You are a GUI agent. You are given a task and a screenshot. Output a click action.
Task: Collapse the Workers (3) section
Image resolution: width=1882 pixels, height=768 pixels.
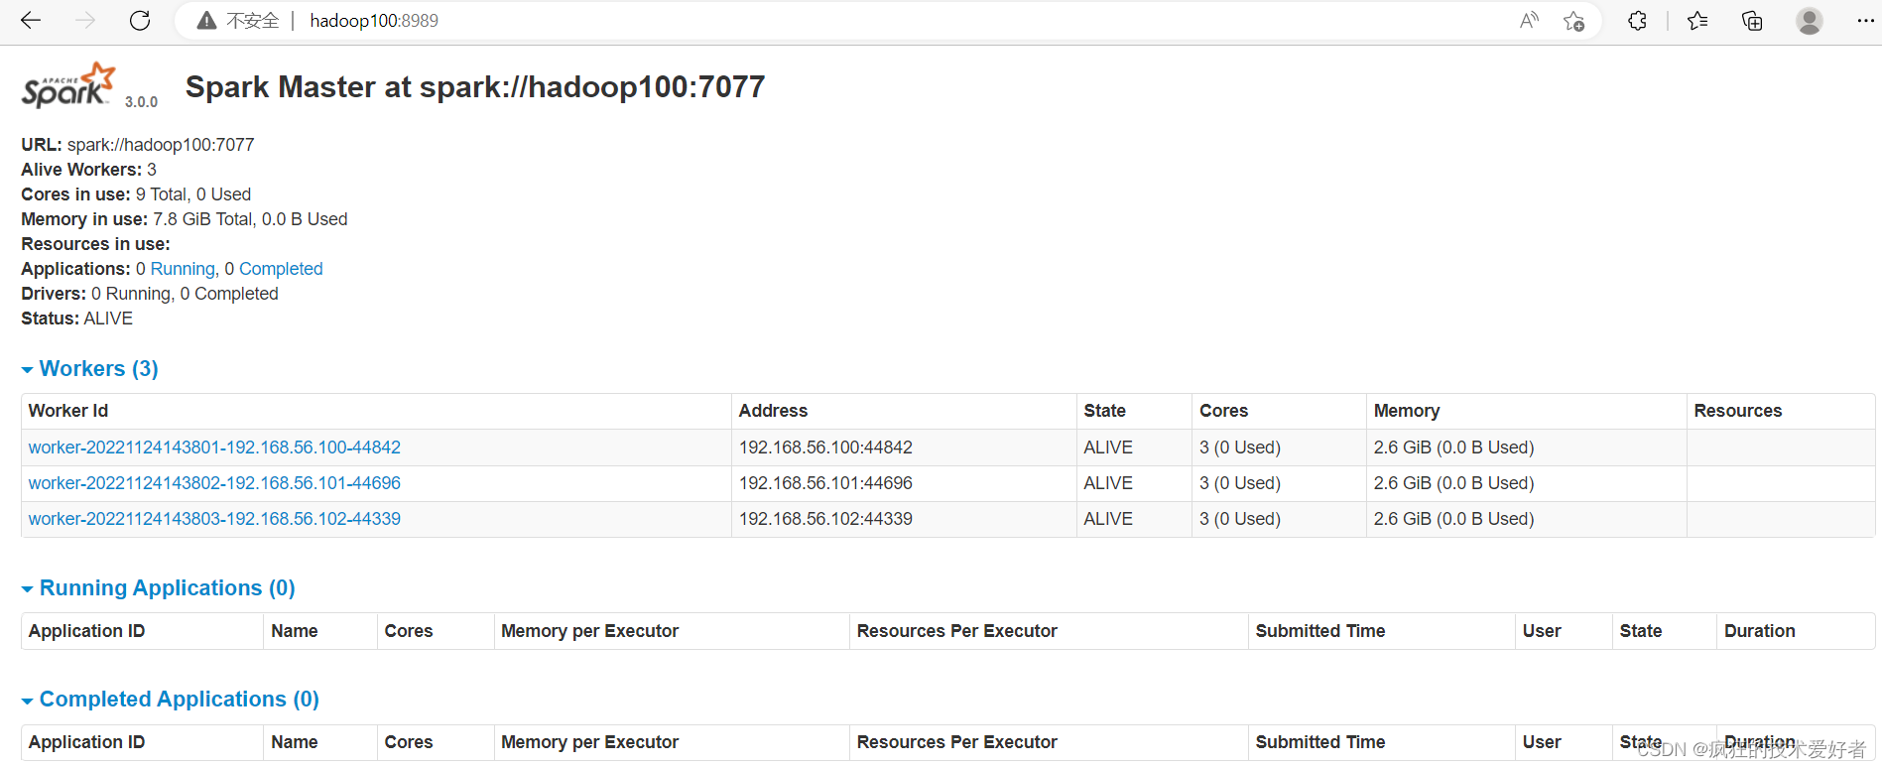point(89,369)
